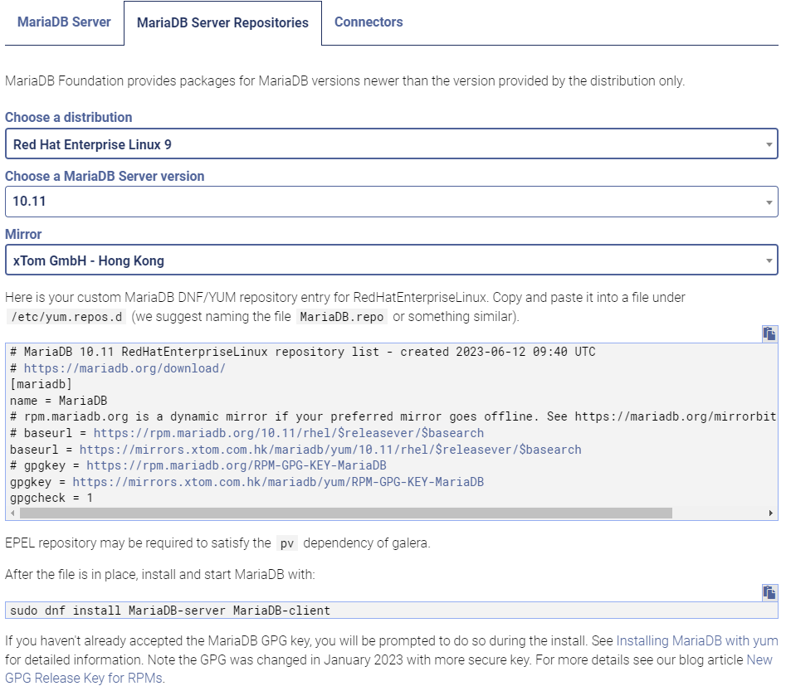Screen dimensions: 786x691
Task: Open the MariaDB Server version dropdown
Action: [392, 202]
